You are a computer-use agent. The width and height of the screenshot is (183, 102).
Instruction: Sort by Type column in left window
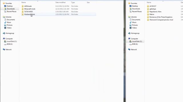point(73,3)
